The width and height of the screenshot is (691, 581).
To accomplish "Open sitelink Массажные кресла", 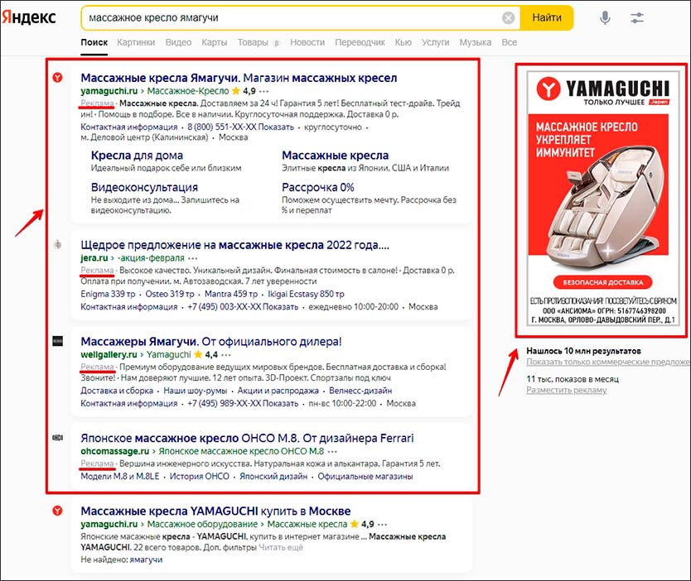I will click(335, 156).
